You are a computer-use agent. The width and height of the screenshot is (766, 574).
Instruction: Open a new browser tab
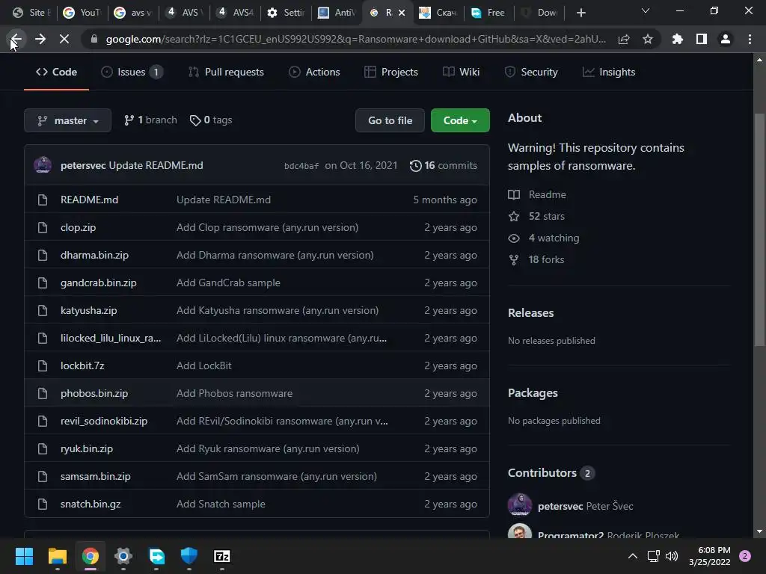click(x=580, y=13)
